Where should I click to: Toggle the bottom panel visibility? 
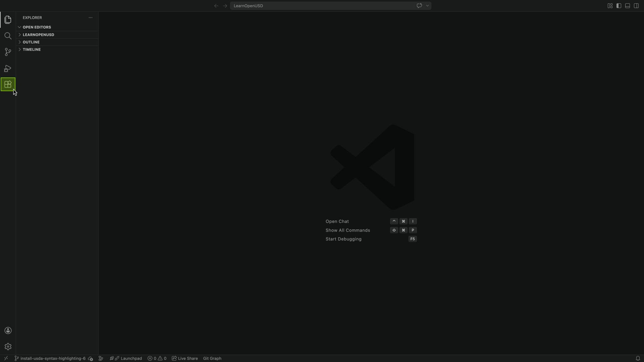pos(628,6)
